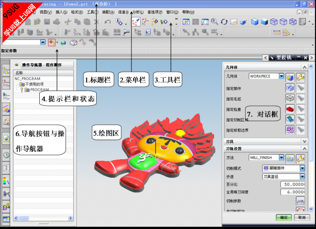Click the Specify Trim Boundaries icon
Screen dimensions: 316x229
(290, 130)
